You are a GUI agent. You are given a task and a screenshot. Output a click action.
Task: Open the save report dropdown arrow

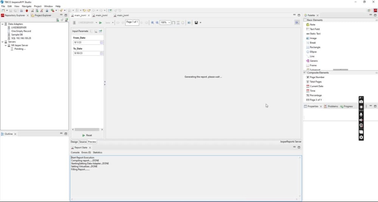click(x=200, y=23)
